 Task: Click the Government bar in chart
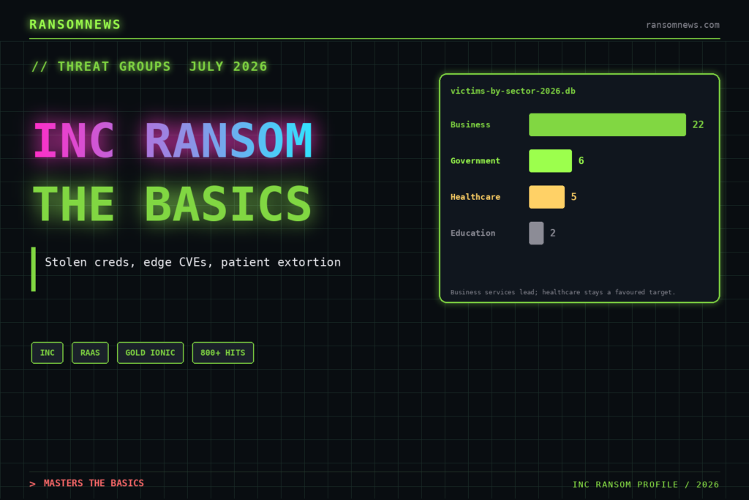point(550,160)
